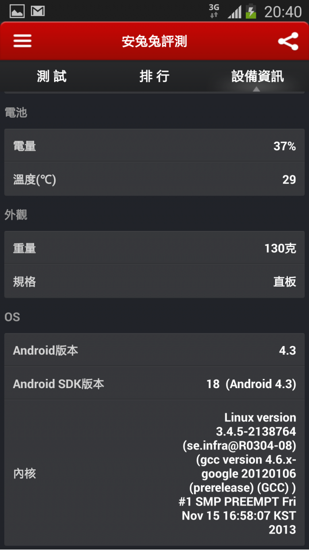Open the hamburger menu icon
This screenshot has width=309, height=550.
[x=22, y=42]
